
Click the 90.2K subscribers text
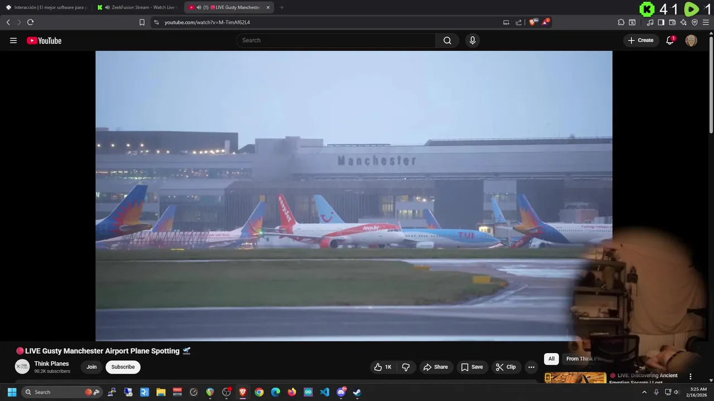pyautogui.click(x=52, y=371)
